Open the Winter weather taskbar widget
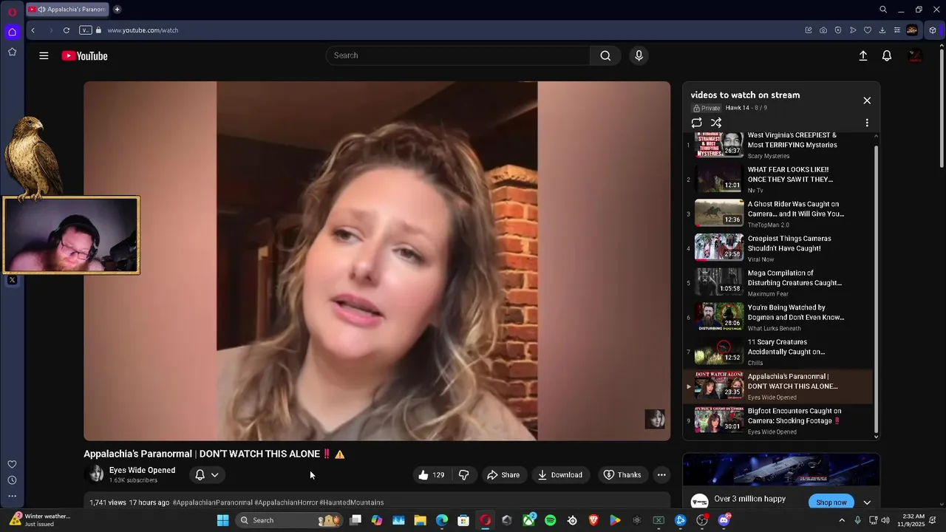The width and height of the screenshot is (946, 532). 39,520
